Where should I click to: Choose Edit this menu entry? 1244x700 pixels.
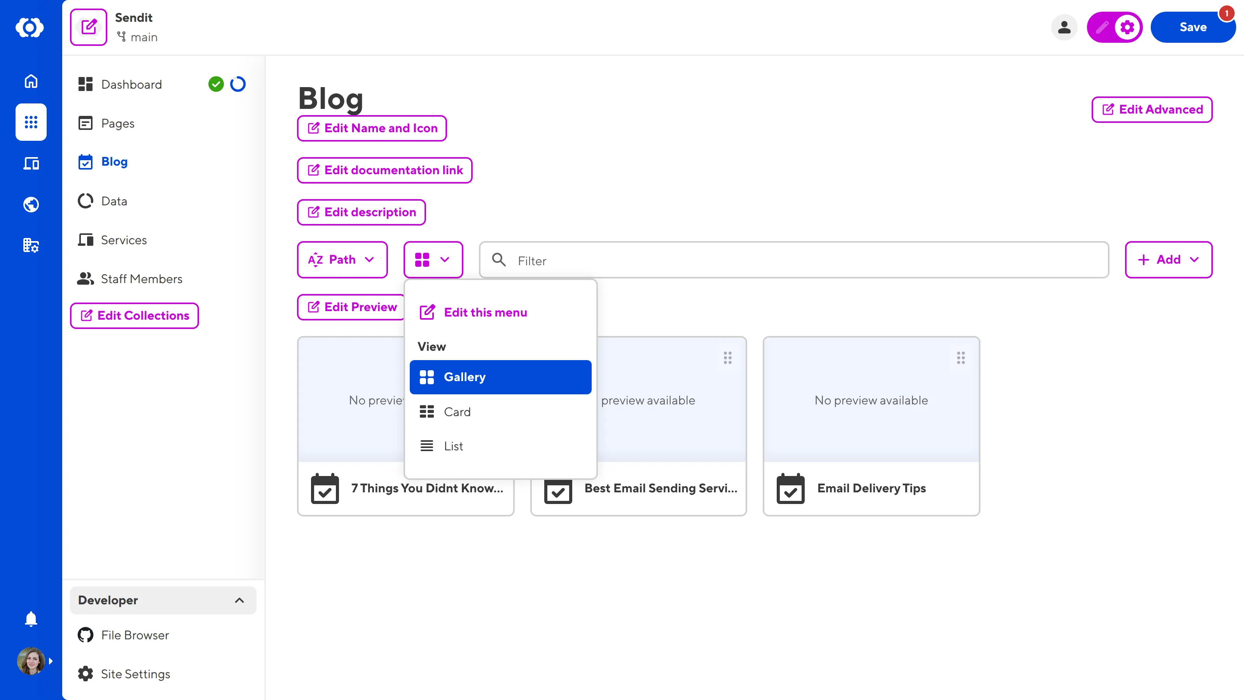(485, 312)
